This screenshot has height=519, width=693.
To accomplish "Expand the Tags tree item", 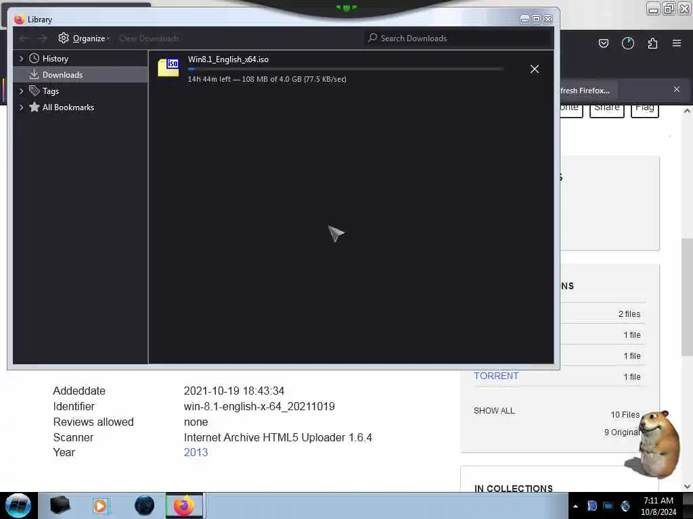I will pos(21,91).
